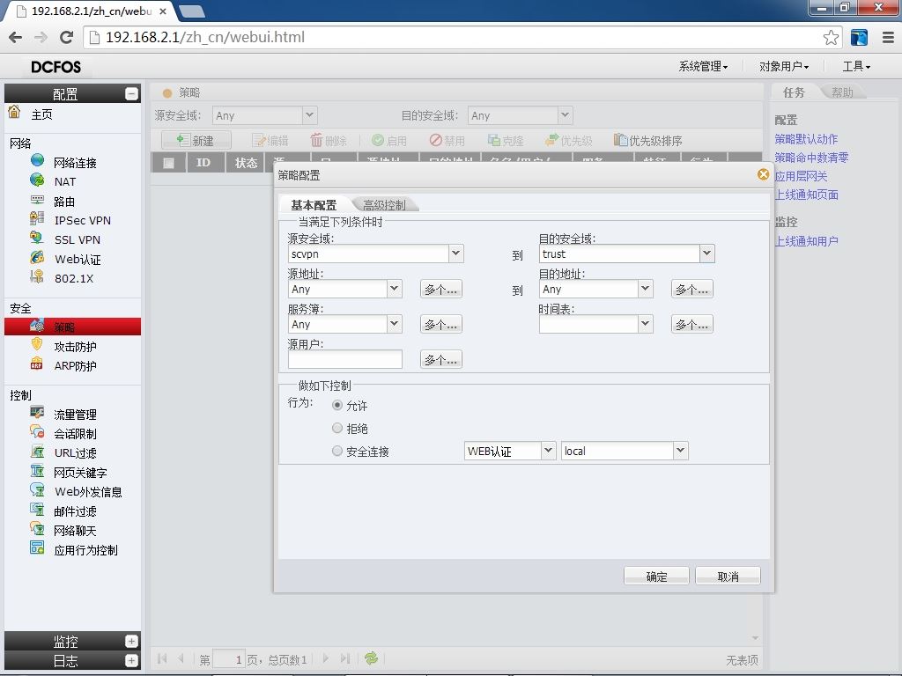This screenshot has width=902, height=676.
Task: Open 网络聊天 icon
Action: pyautogui.click(x=37, y=529)
